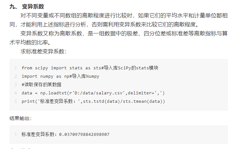Click line number 5 in the first code block
This screenshot has width=248, height=149.
(15, 101)
